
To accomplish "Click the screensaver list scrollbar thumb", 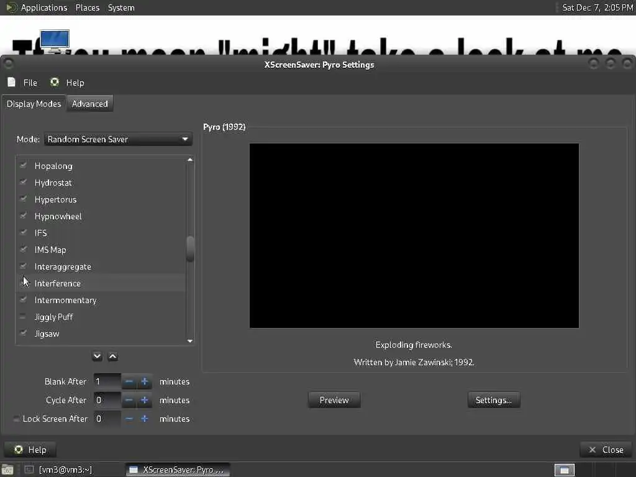I will tap(190, 248).
